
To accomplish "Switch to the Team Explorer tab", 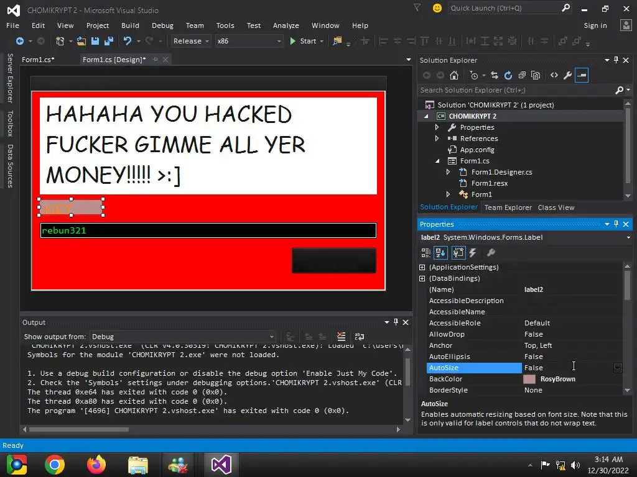I will click(508, 207).
